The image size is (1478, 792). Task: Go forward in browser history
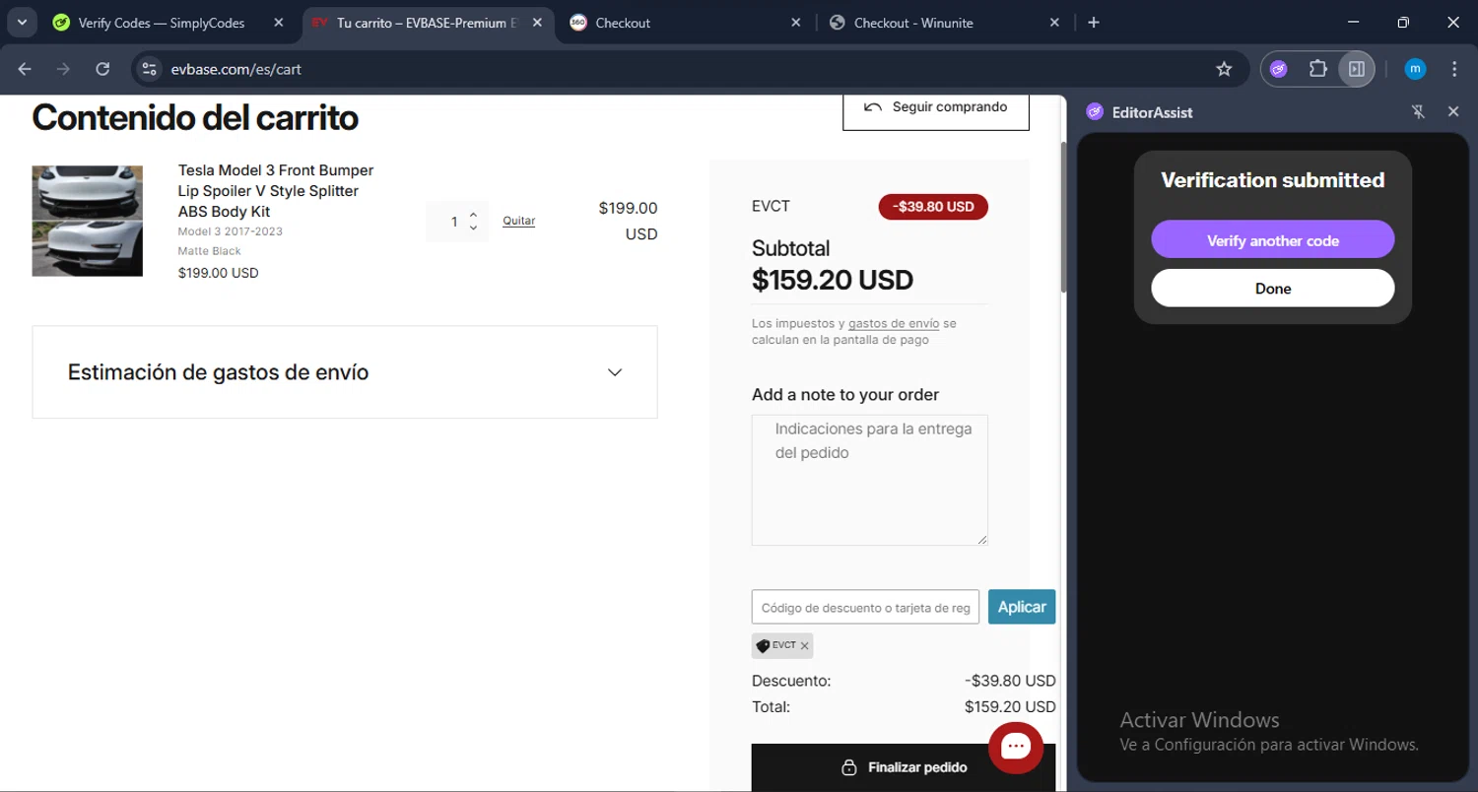click(64, 69)
